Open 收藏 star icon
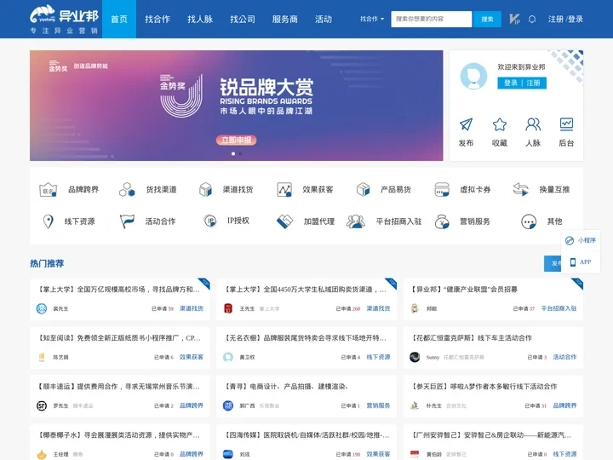 point(500,124)
